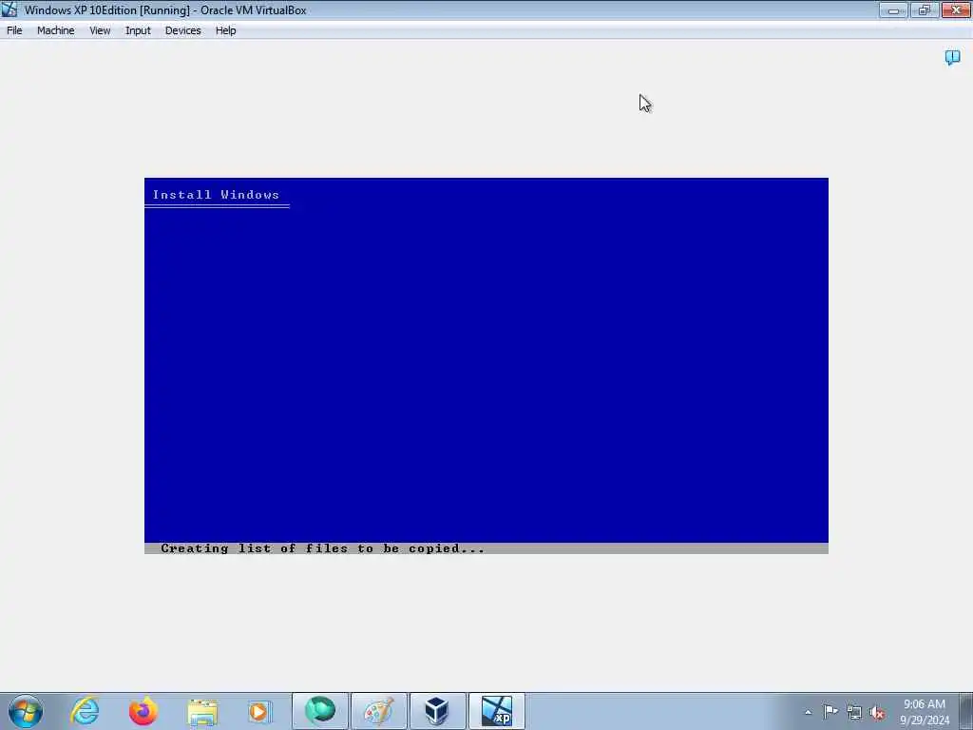Launch Firefox from the taskbar
Image resolution: width=973 pixels, height=730 pixels.
[143, 711]
